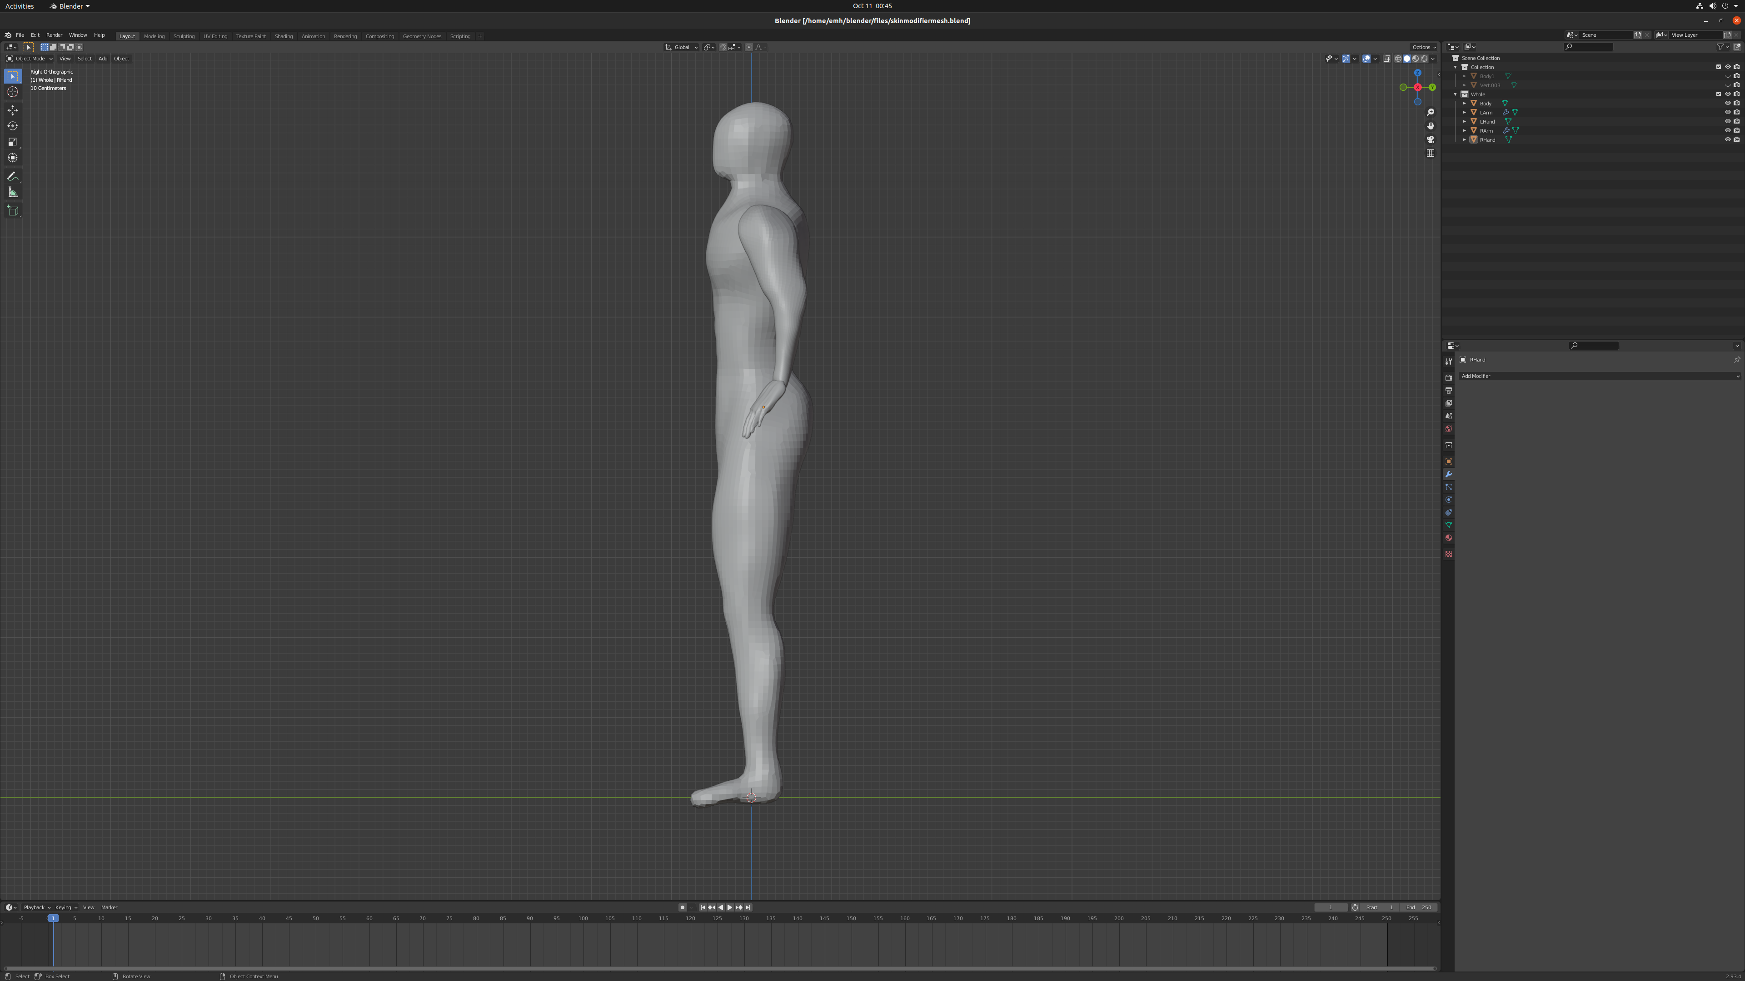Click Marker in timeline header
The height and width of the screenshot is (981, 1745).
click(109, 907)
